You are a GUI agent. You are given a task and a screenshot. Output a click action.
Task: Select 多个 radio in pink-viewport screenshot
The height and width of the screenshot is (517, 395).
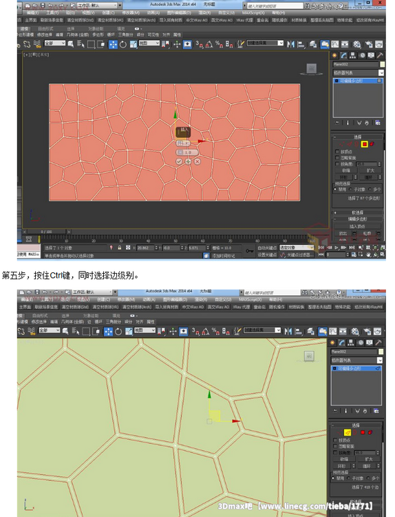coord(370,190)
